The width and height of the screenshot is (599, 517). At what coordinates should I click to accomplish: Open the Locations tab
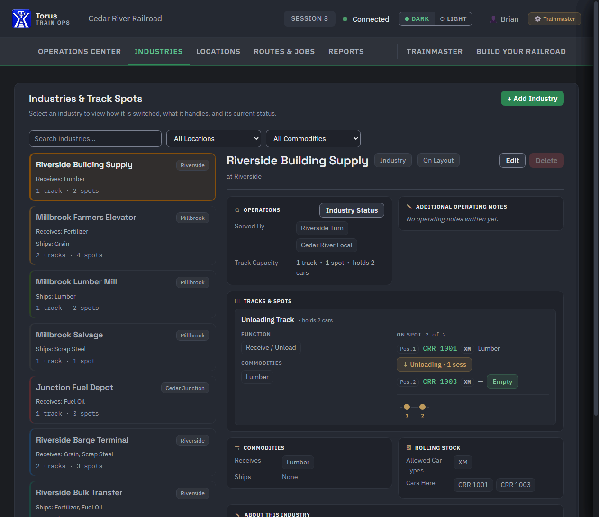coord(218,52)
